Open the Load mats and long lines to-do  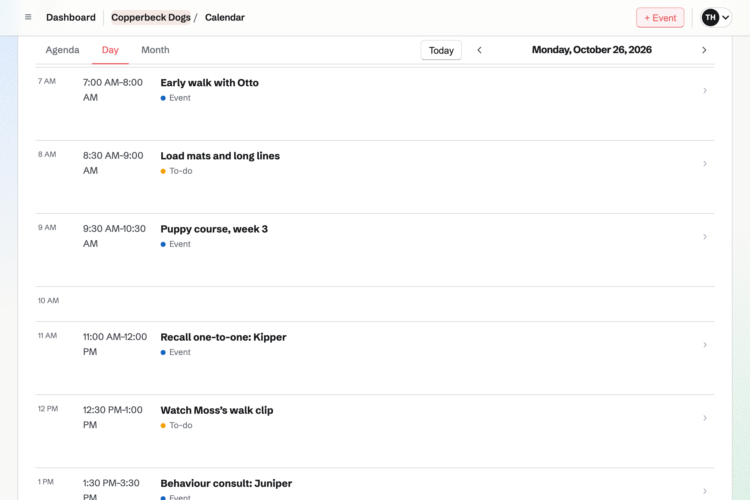point(220,156)
